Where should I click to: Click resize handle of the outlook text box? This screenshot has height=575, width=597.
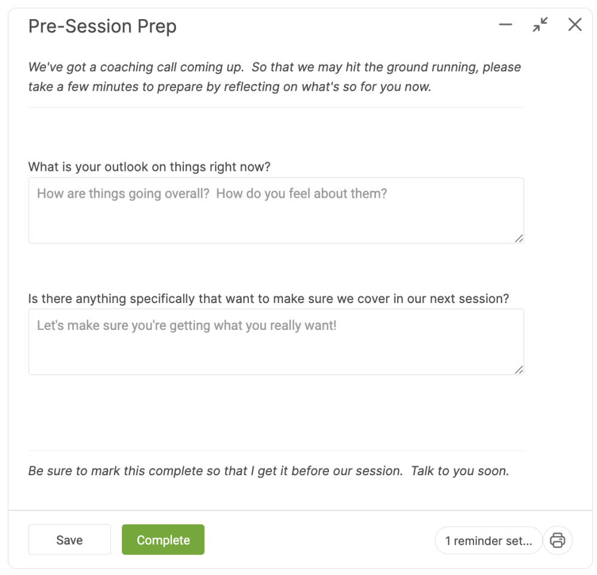(x=519, y=238)
